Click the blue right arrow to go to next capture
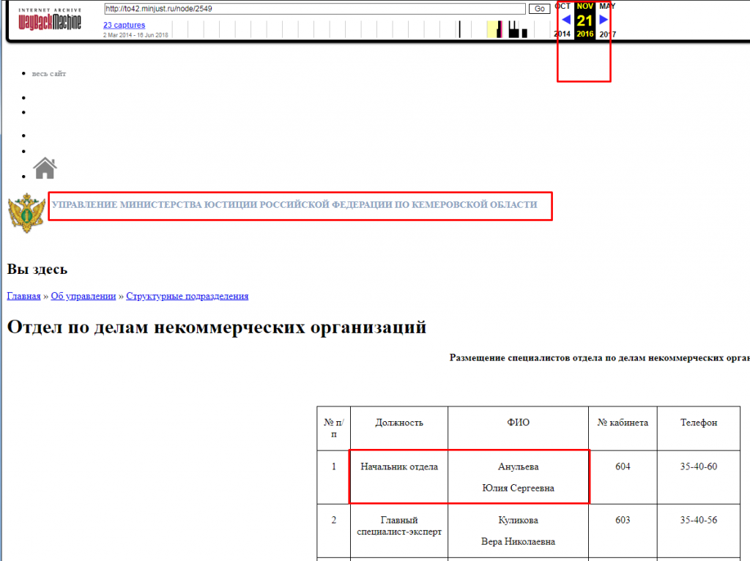This screenshot has width=750, height=561. 602,20
